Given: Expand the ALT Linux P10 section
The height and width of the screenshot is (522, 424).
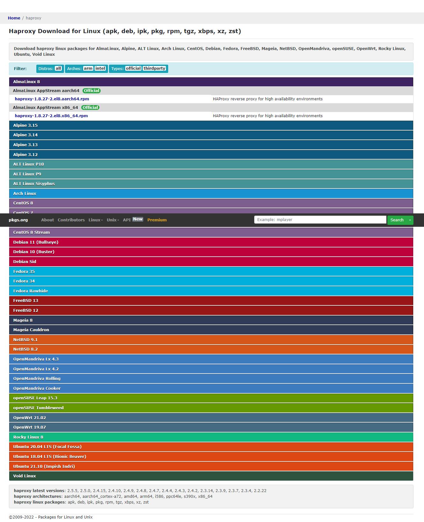Looking at the screenshot, I should point(211,164).
